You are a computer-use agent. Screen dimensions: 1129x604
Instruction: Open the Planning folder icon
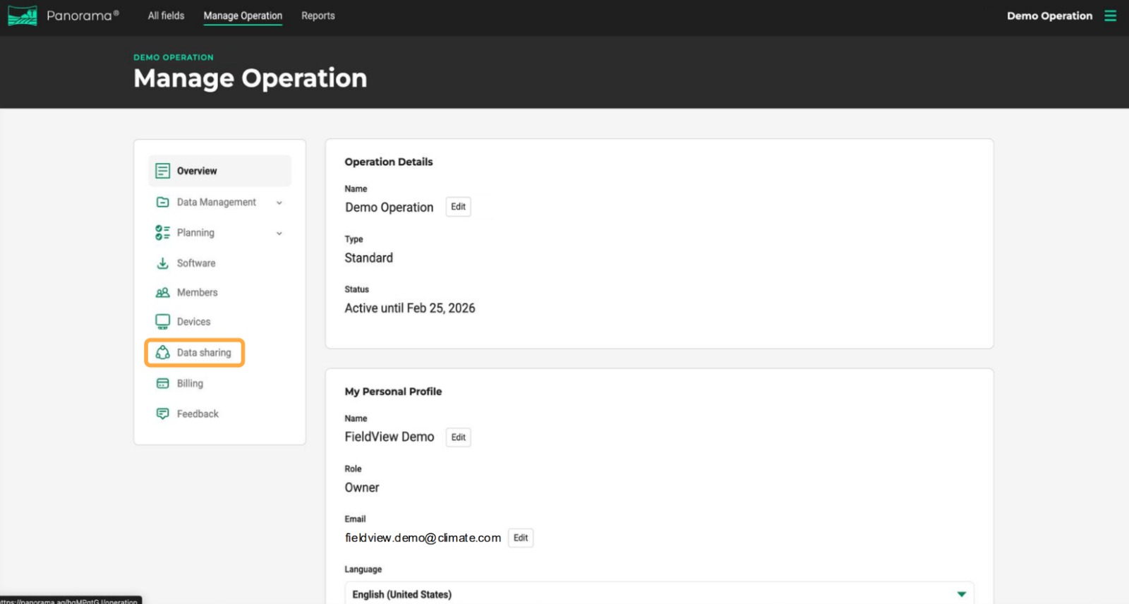[162, 233]
